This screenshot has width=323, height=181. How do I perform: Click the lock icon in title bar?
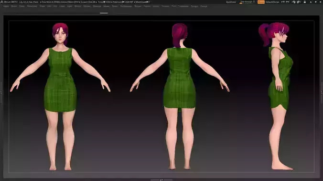coord(305,2)
